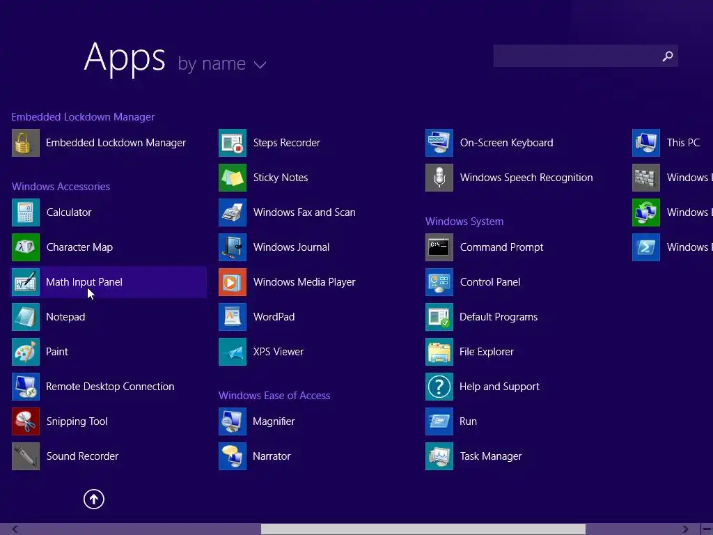
Task: Select the Embedded Lockdown Manager group header
Action: point(83,117)
